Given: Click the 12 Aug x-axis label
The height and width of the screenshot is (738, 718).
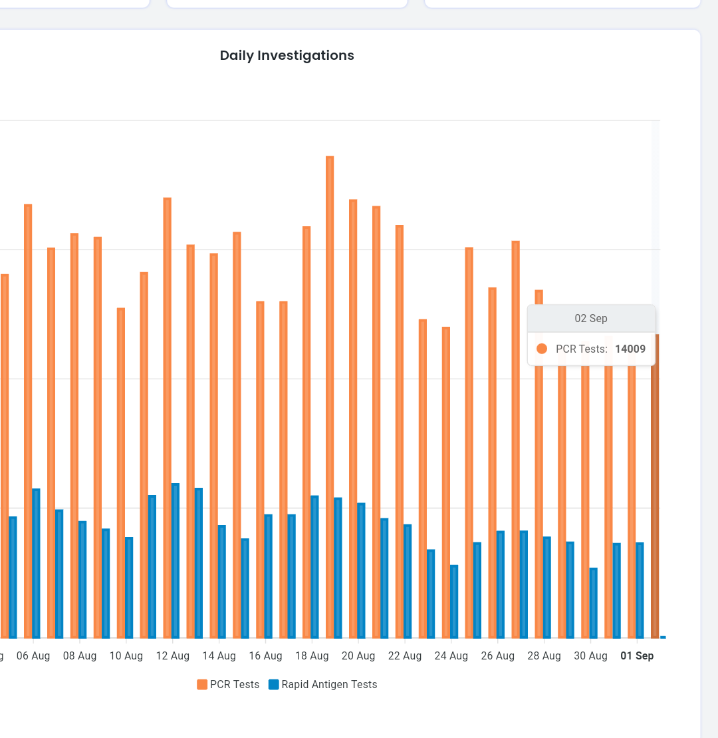Looking at the screenshot, I should (173, 655).
